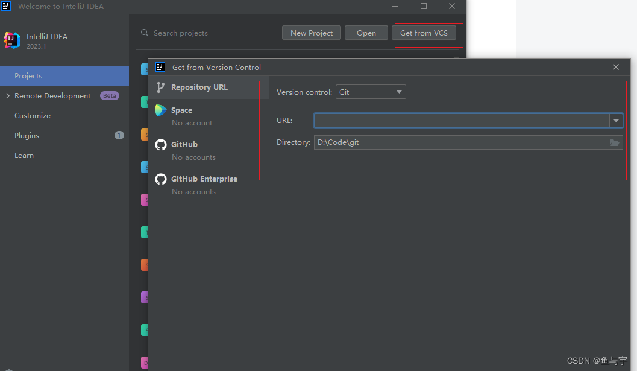Click the IntelliJ IDEA logo icon

coord(12,40)
